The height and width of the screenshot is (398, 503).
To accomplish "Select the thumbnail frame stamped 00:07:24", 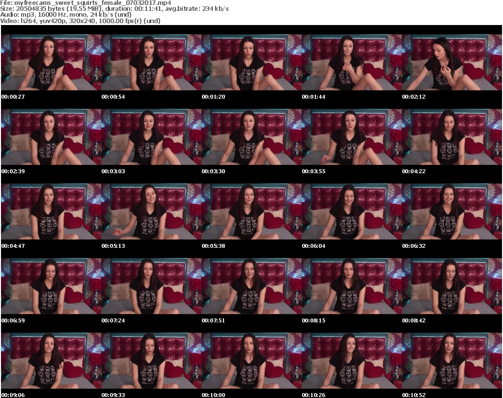I will tap(151, 286).
